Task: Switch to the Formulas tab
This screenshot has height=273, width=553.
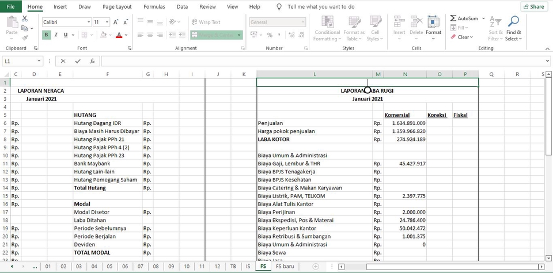Action: pyautogui.click(x=154, y=7)
